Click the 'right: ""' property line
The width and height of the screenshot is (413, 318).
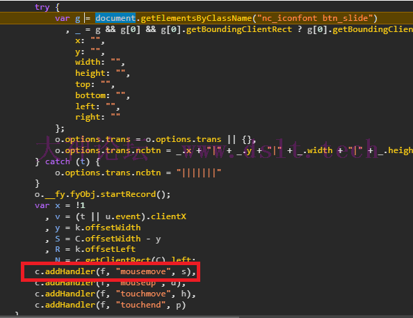[97, 117]
